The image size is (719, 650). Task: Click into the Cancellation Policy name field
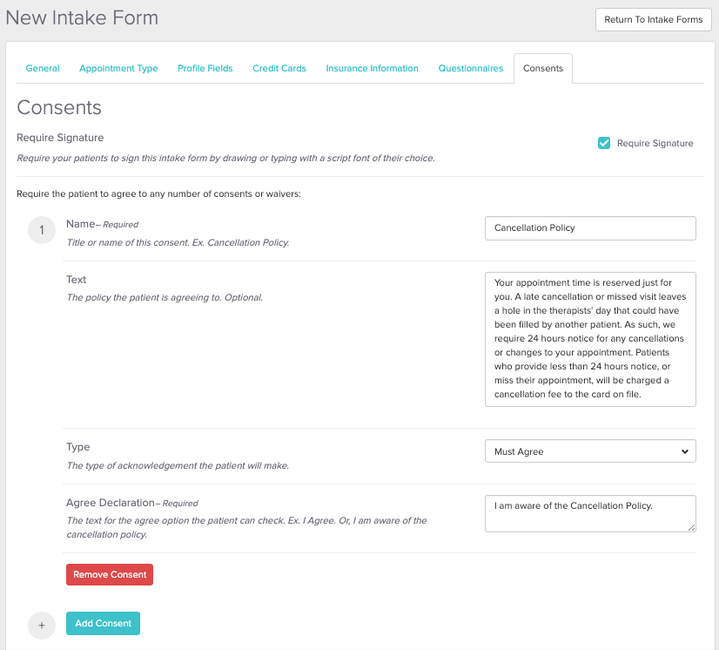point(589,228)
